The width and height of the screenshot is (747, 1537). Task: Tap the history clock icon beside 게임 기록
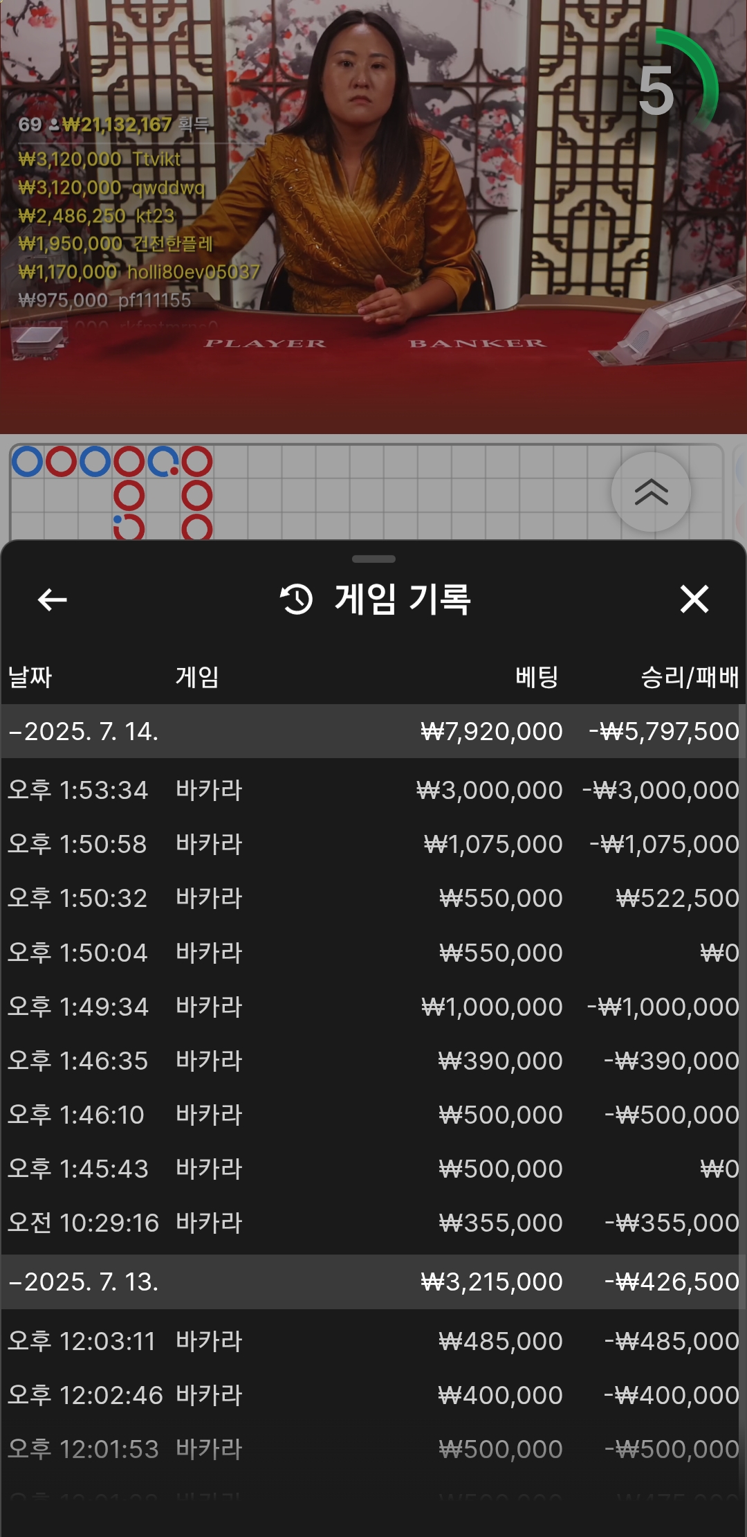[x=296, y=599]
